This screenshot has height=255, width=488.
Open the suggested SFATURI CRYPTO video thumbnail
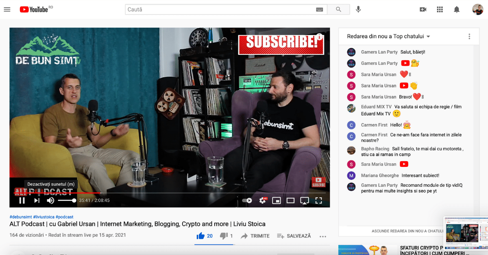click(x=368, y=250)
